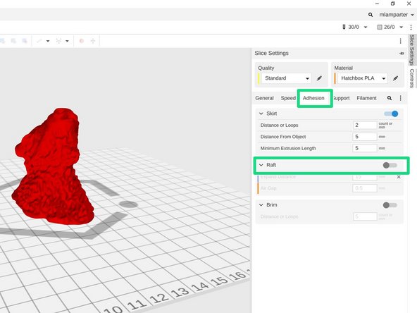Select the vertical Controls side tab

tap(411, 78)
